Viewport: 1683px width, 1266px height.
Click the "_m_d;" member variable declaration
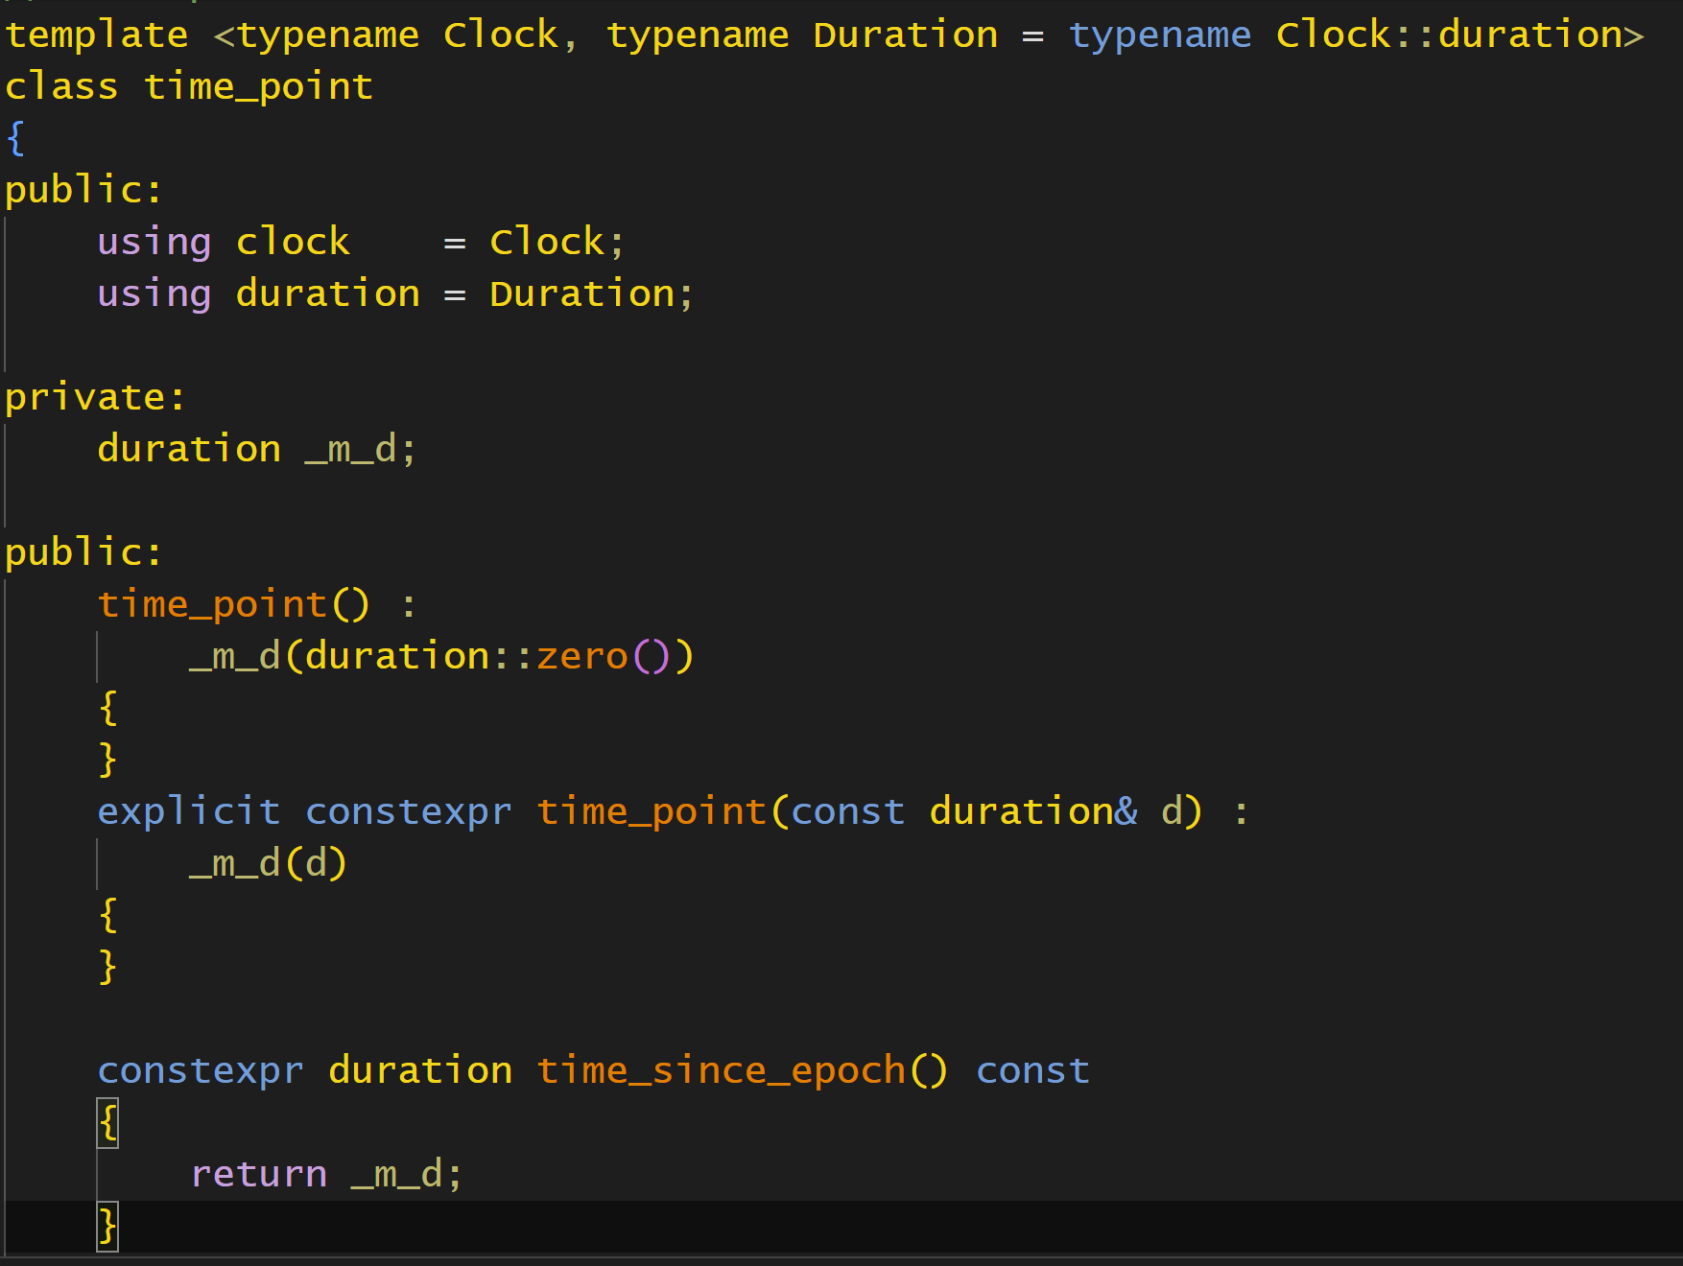tap(360, 450)
